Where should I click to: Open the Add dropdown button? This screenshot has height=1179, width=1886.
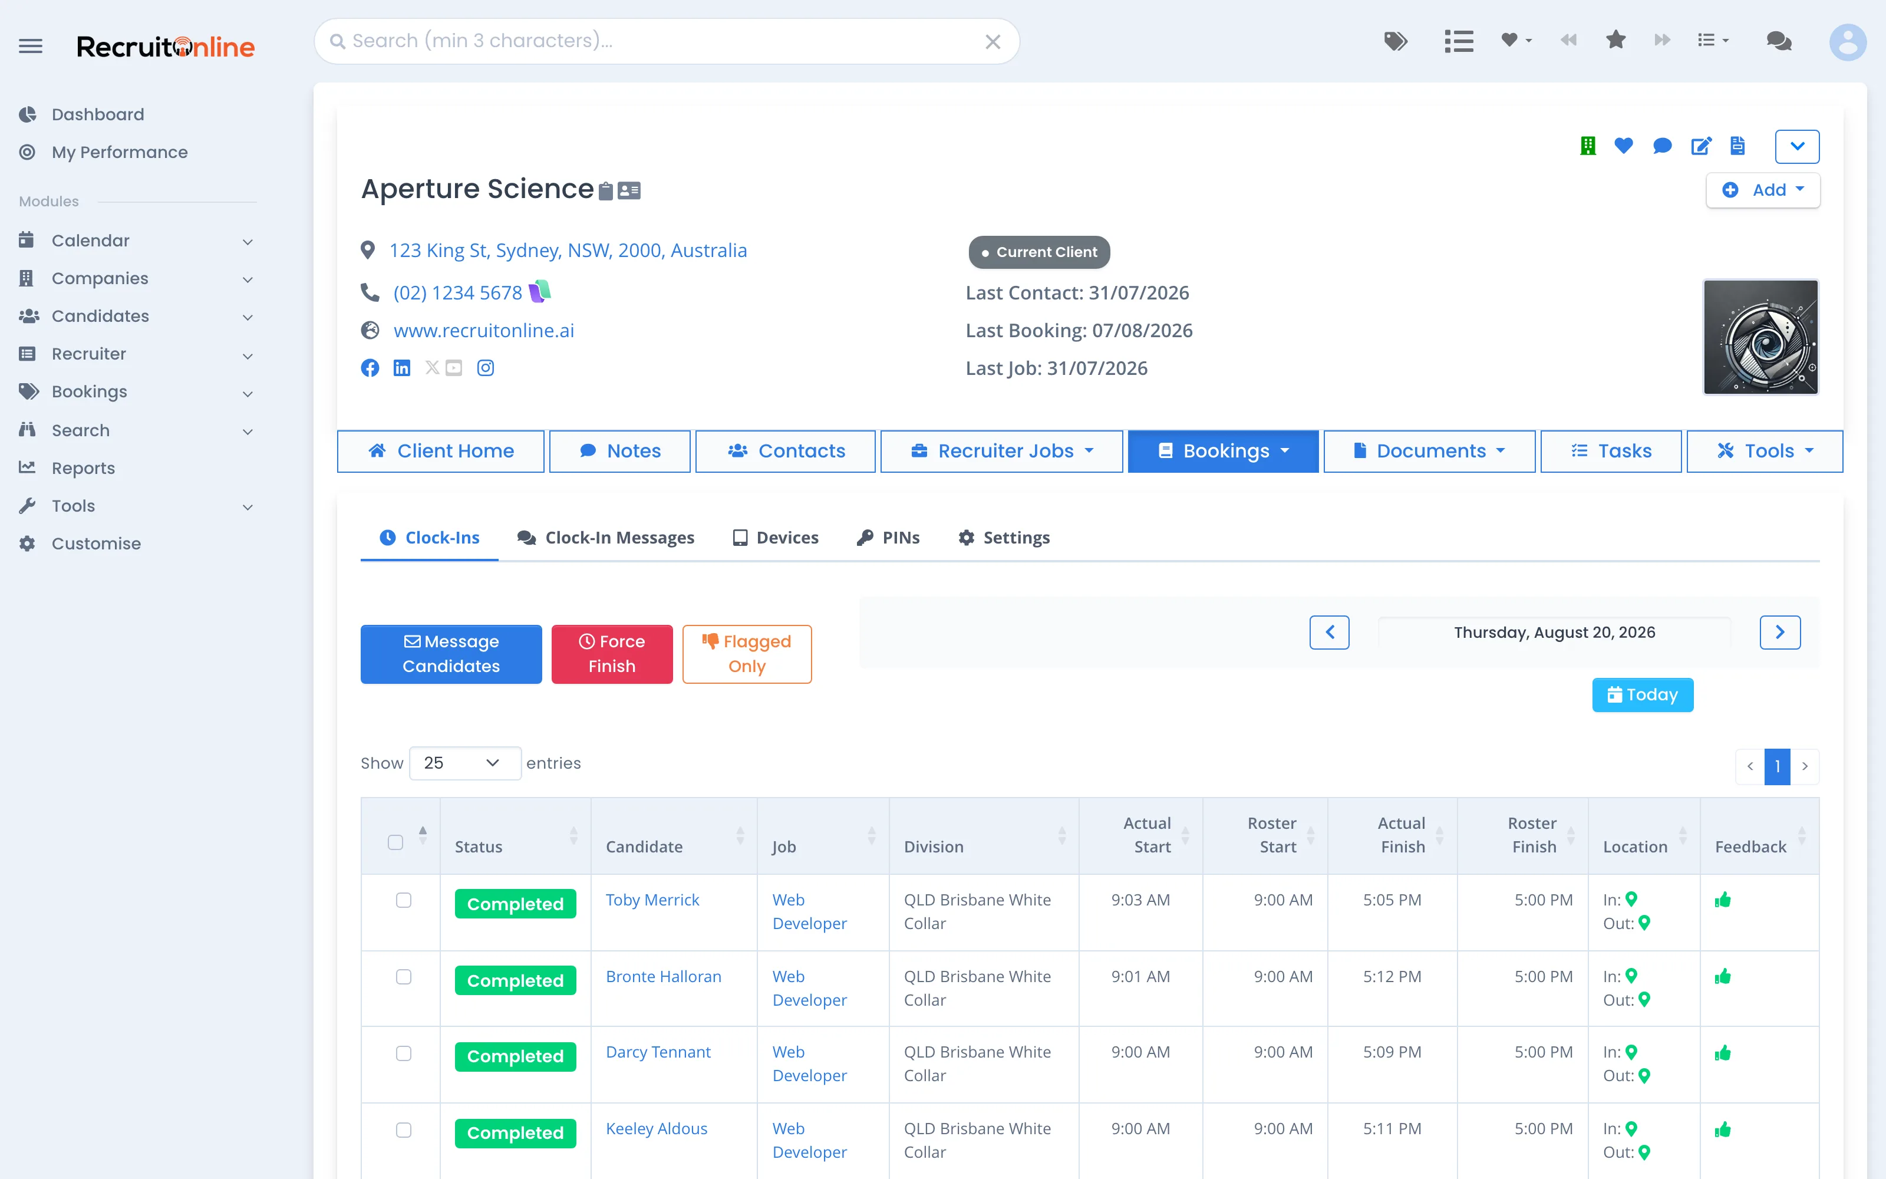coord(1763,190)
